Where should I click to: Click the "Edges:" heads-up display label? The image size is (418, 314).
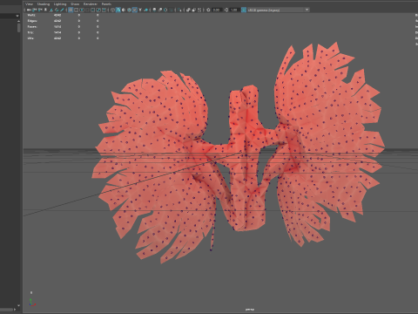(32, 21)
